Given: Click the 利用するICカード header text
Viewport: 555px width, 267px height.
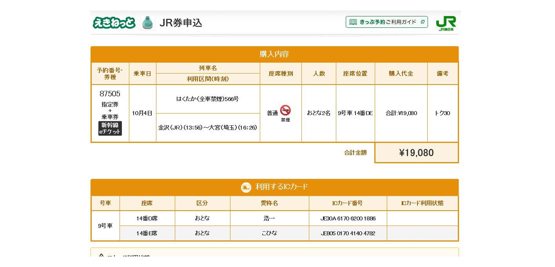Looking at the screenshot, I should 281,187.
